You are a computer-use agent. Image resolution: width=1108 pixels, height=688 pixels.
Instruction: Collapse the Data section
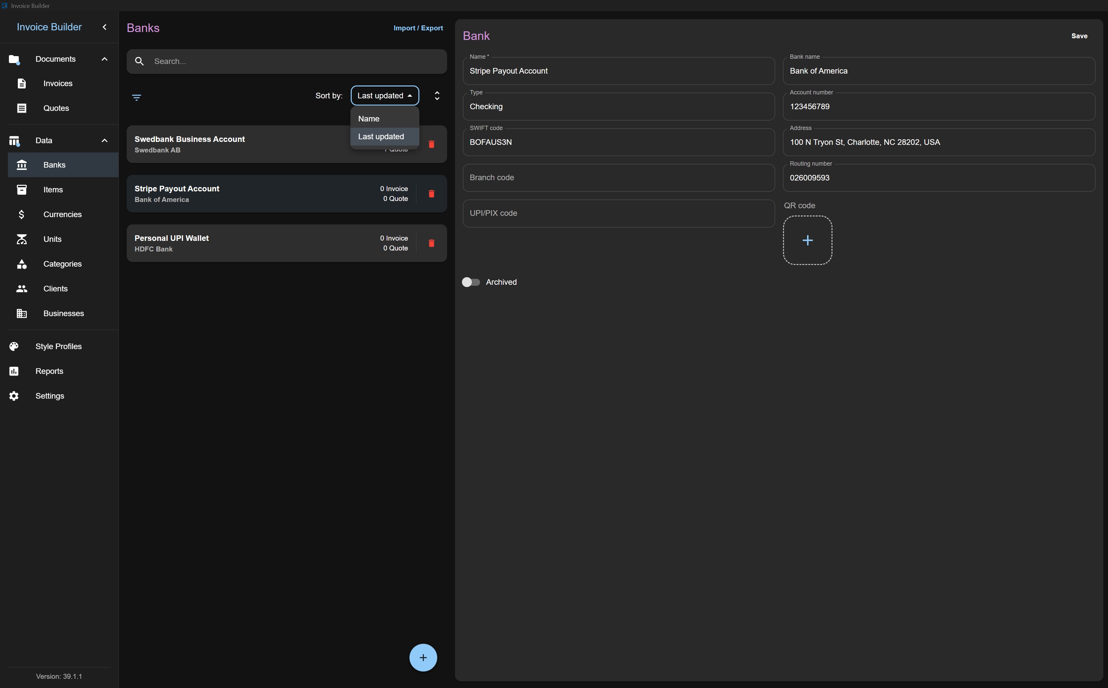(105, 141)
